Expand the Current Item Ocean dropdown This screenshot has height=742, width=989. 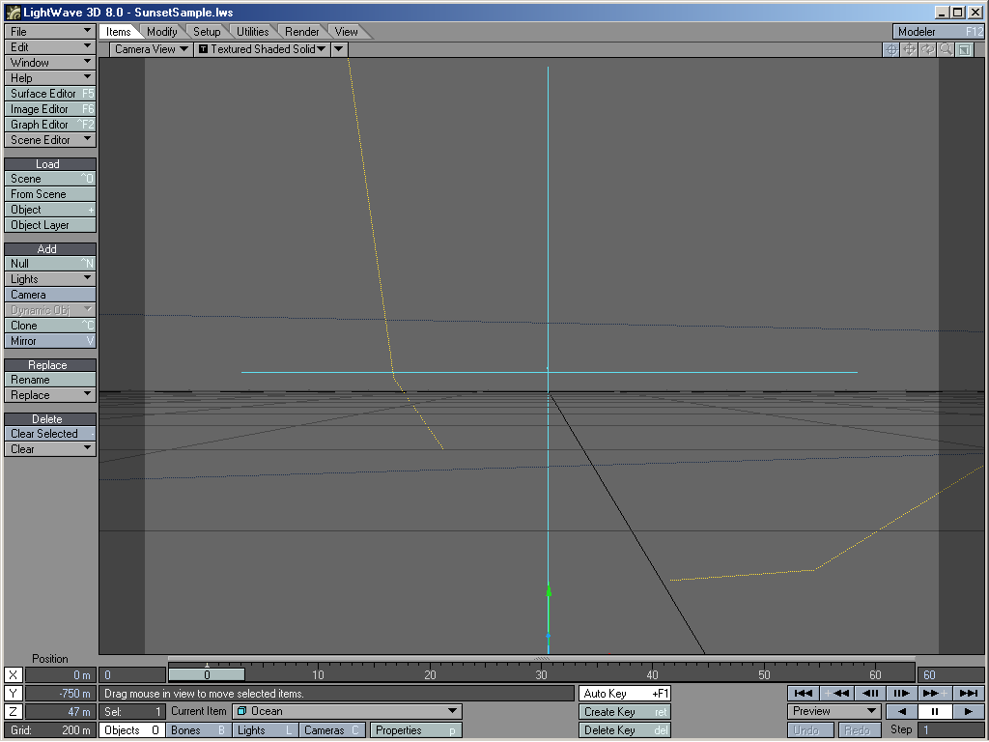tap(348, 711)
